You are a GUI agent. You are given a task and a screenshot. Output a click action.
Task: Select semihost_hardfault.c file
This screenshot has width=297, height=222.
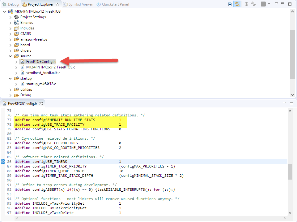43,73
